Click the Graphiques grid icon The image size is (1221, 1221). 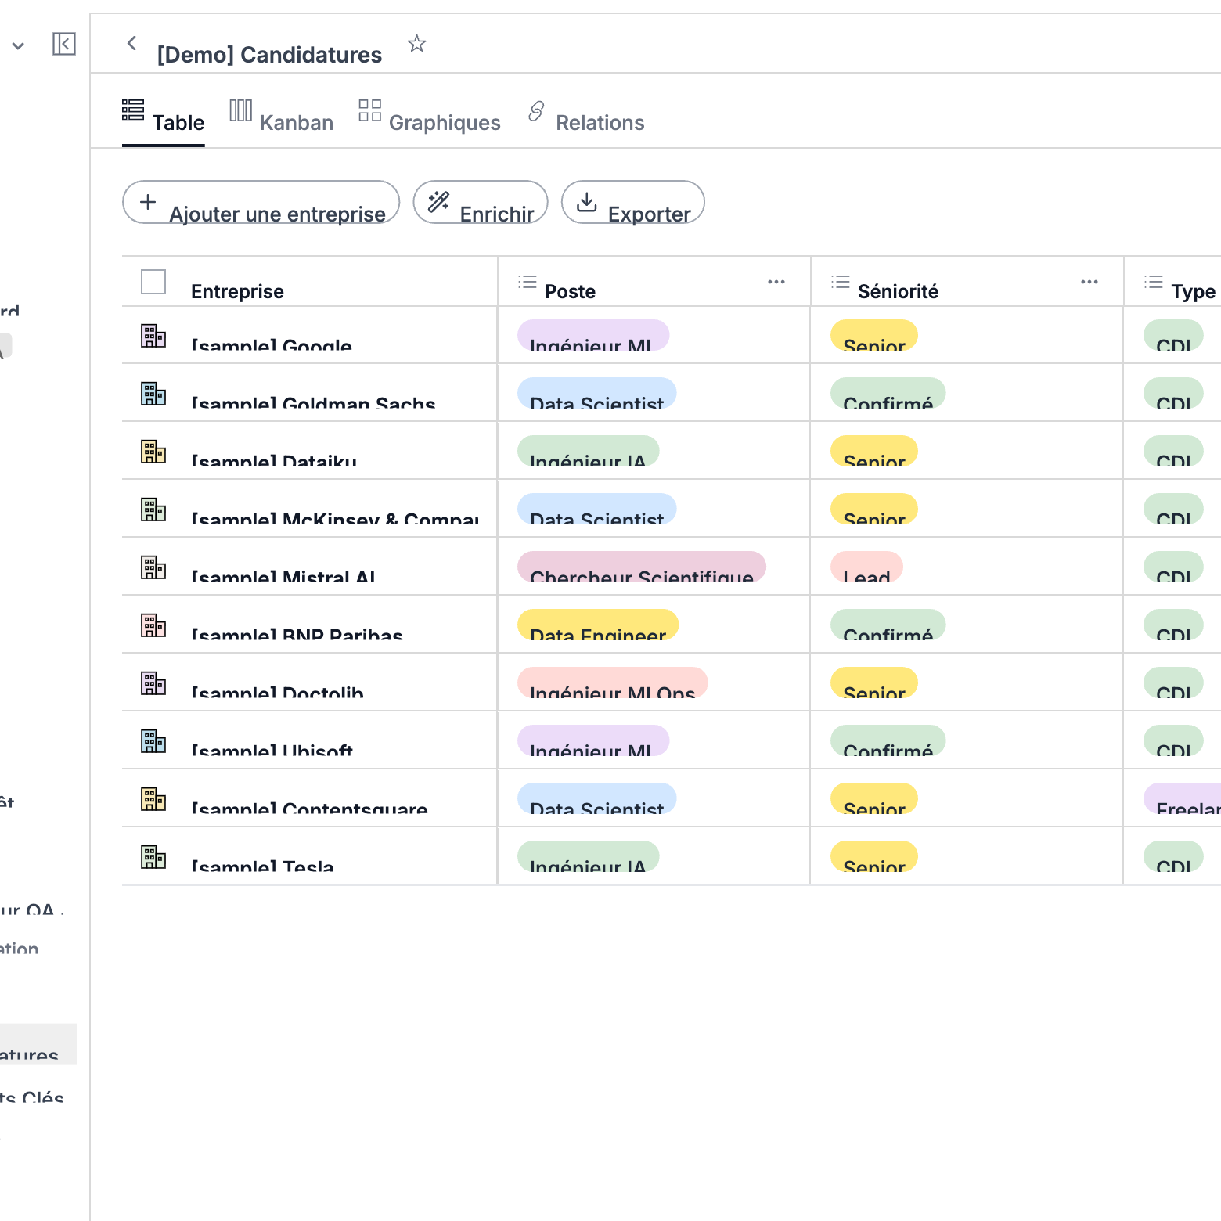(x=369, y=110)
